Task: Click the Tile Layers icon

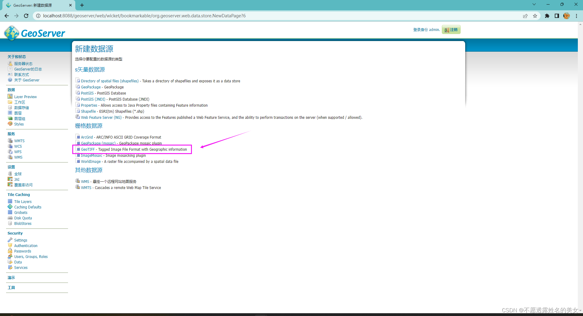Action: click(10, 201)
